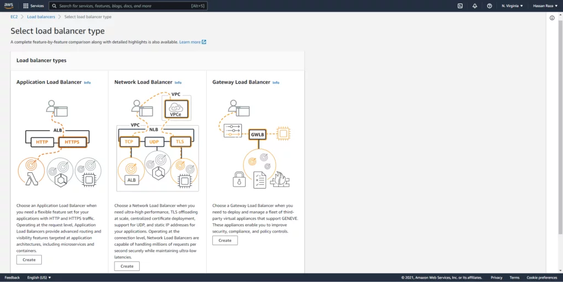Open the notifications bell
The width and height of the screenshot is (563, 282).
click(474, 5)
